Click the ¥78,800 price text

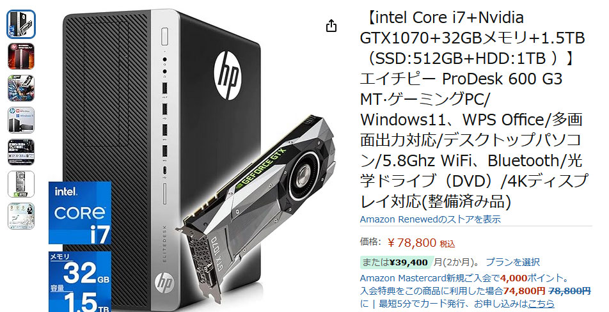click(x=412, y=243)
